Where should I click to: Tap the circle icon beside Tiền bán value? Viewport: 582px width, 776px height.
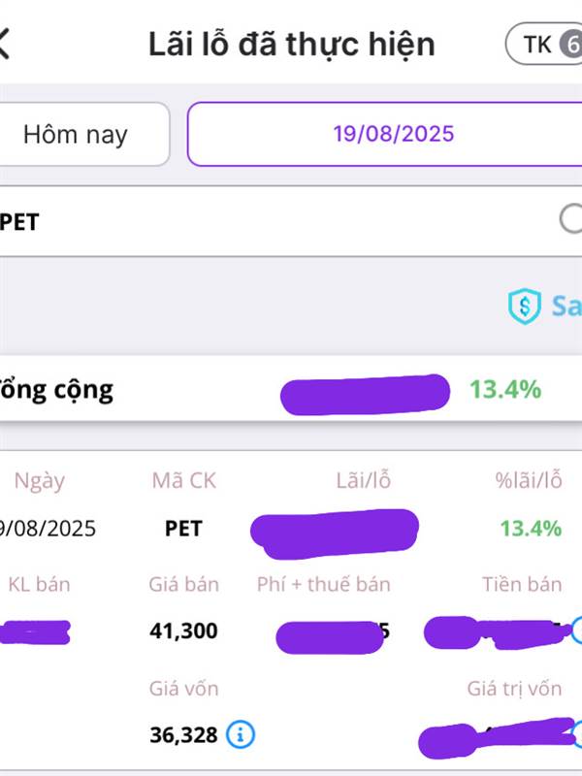(x=576, y=630)
